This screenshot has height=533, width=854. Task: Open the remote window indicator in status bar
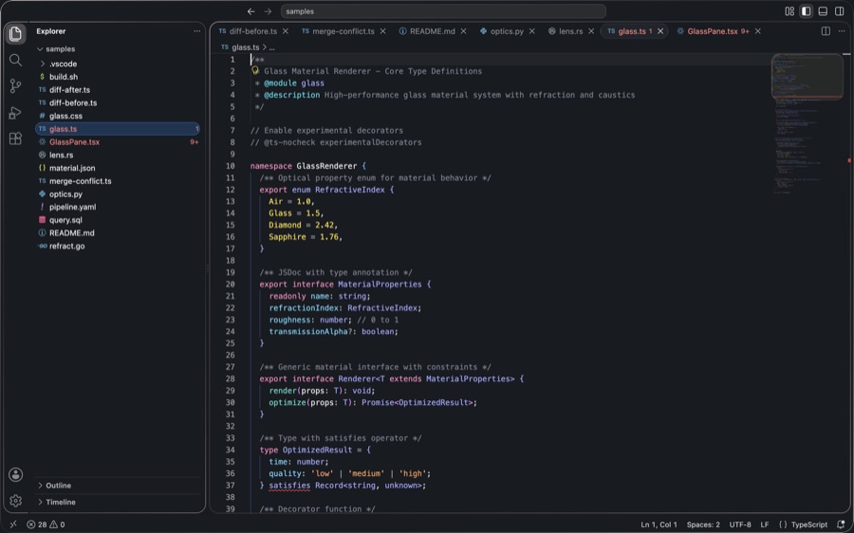pyautogui.click(x=13, y=524)
